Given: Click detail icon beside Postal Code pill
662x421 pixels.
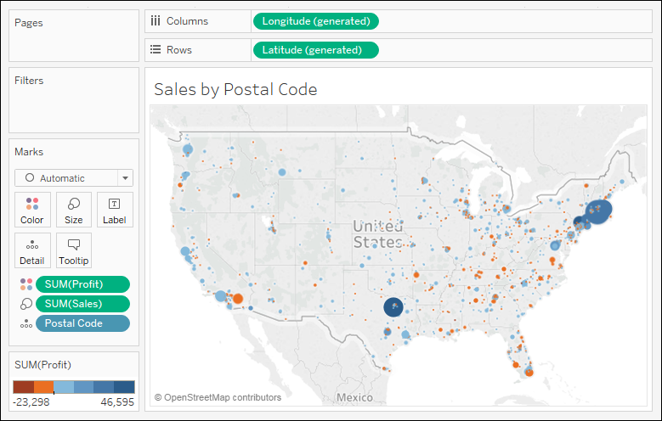Looking at the screenshot, I should [x=26, y=323].
